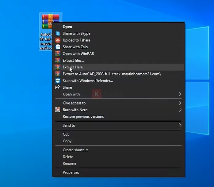214x187 pixels.
Task: Select Rename in the context menu
Action: click(x=118, y=163)
